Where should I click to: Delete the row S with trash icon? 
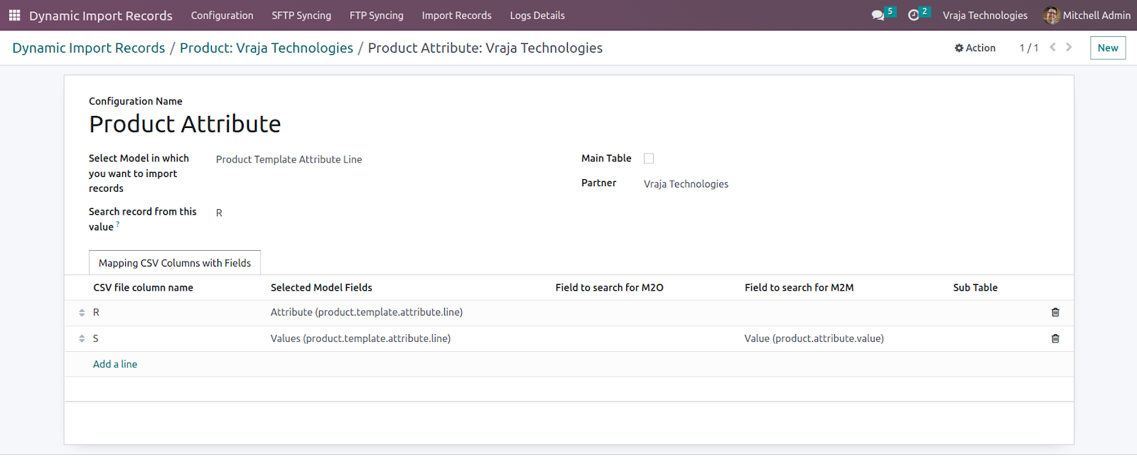point(1055,338)
